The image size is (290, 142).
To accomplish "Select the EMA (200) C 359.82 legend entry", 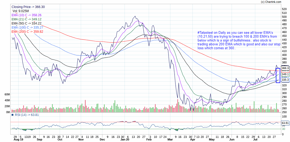I will click(x=27, y=31).
